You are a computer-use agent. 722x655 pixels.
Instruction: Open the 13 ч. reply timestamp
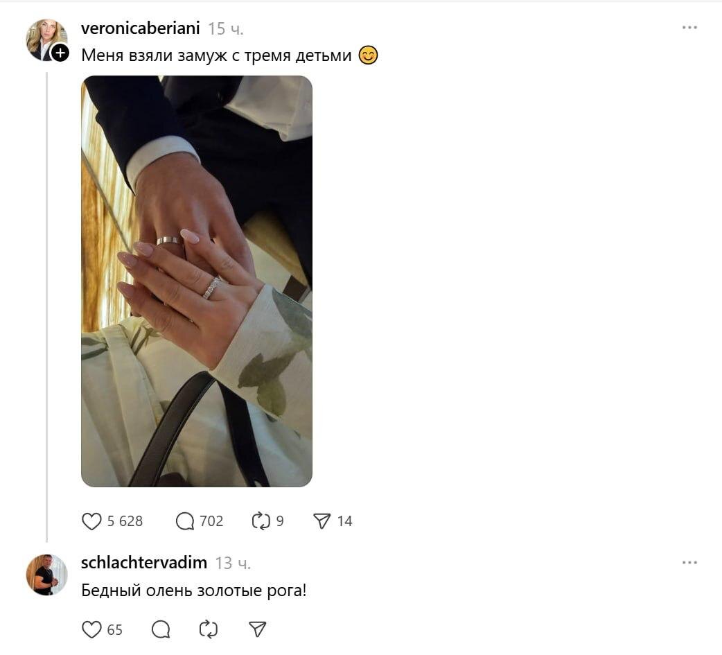pos(233,564)
